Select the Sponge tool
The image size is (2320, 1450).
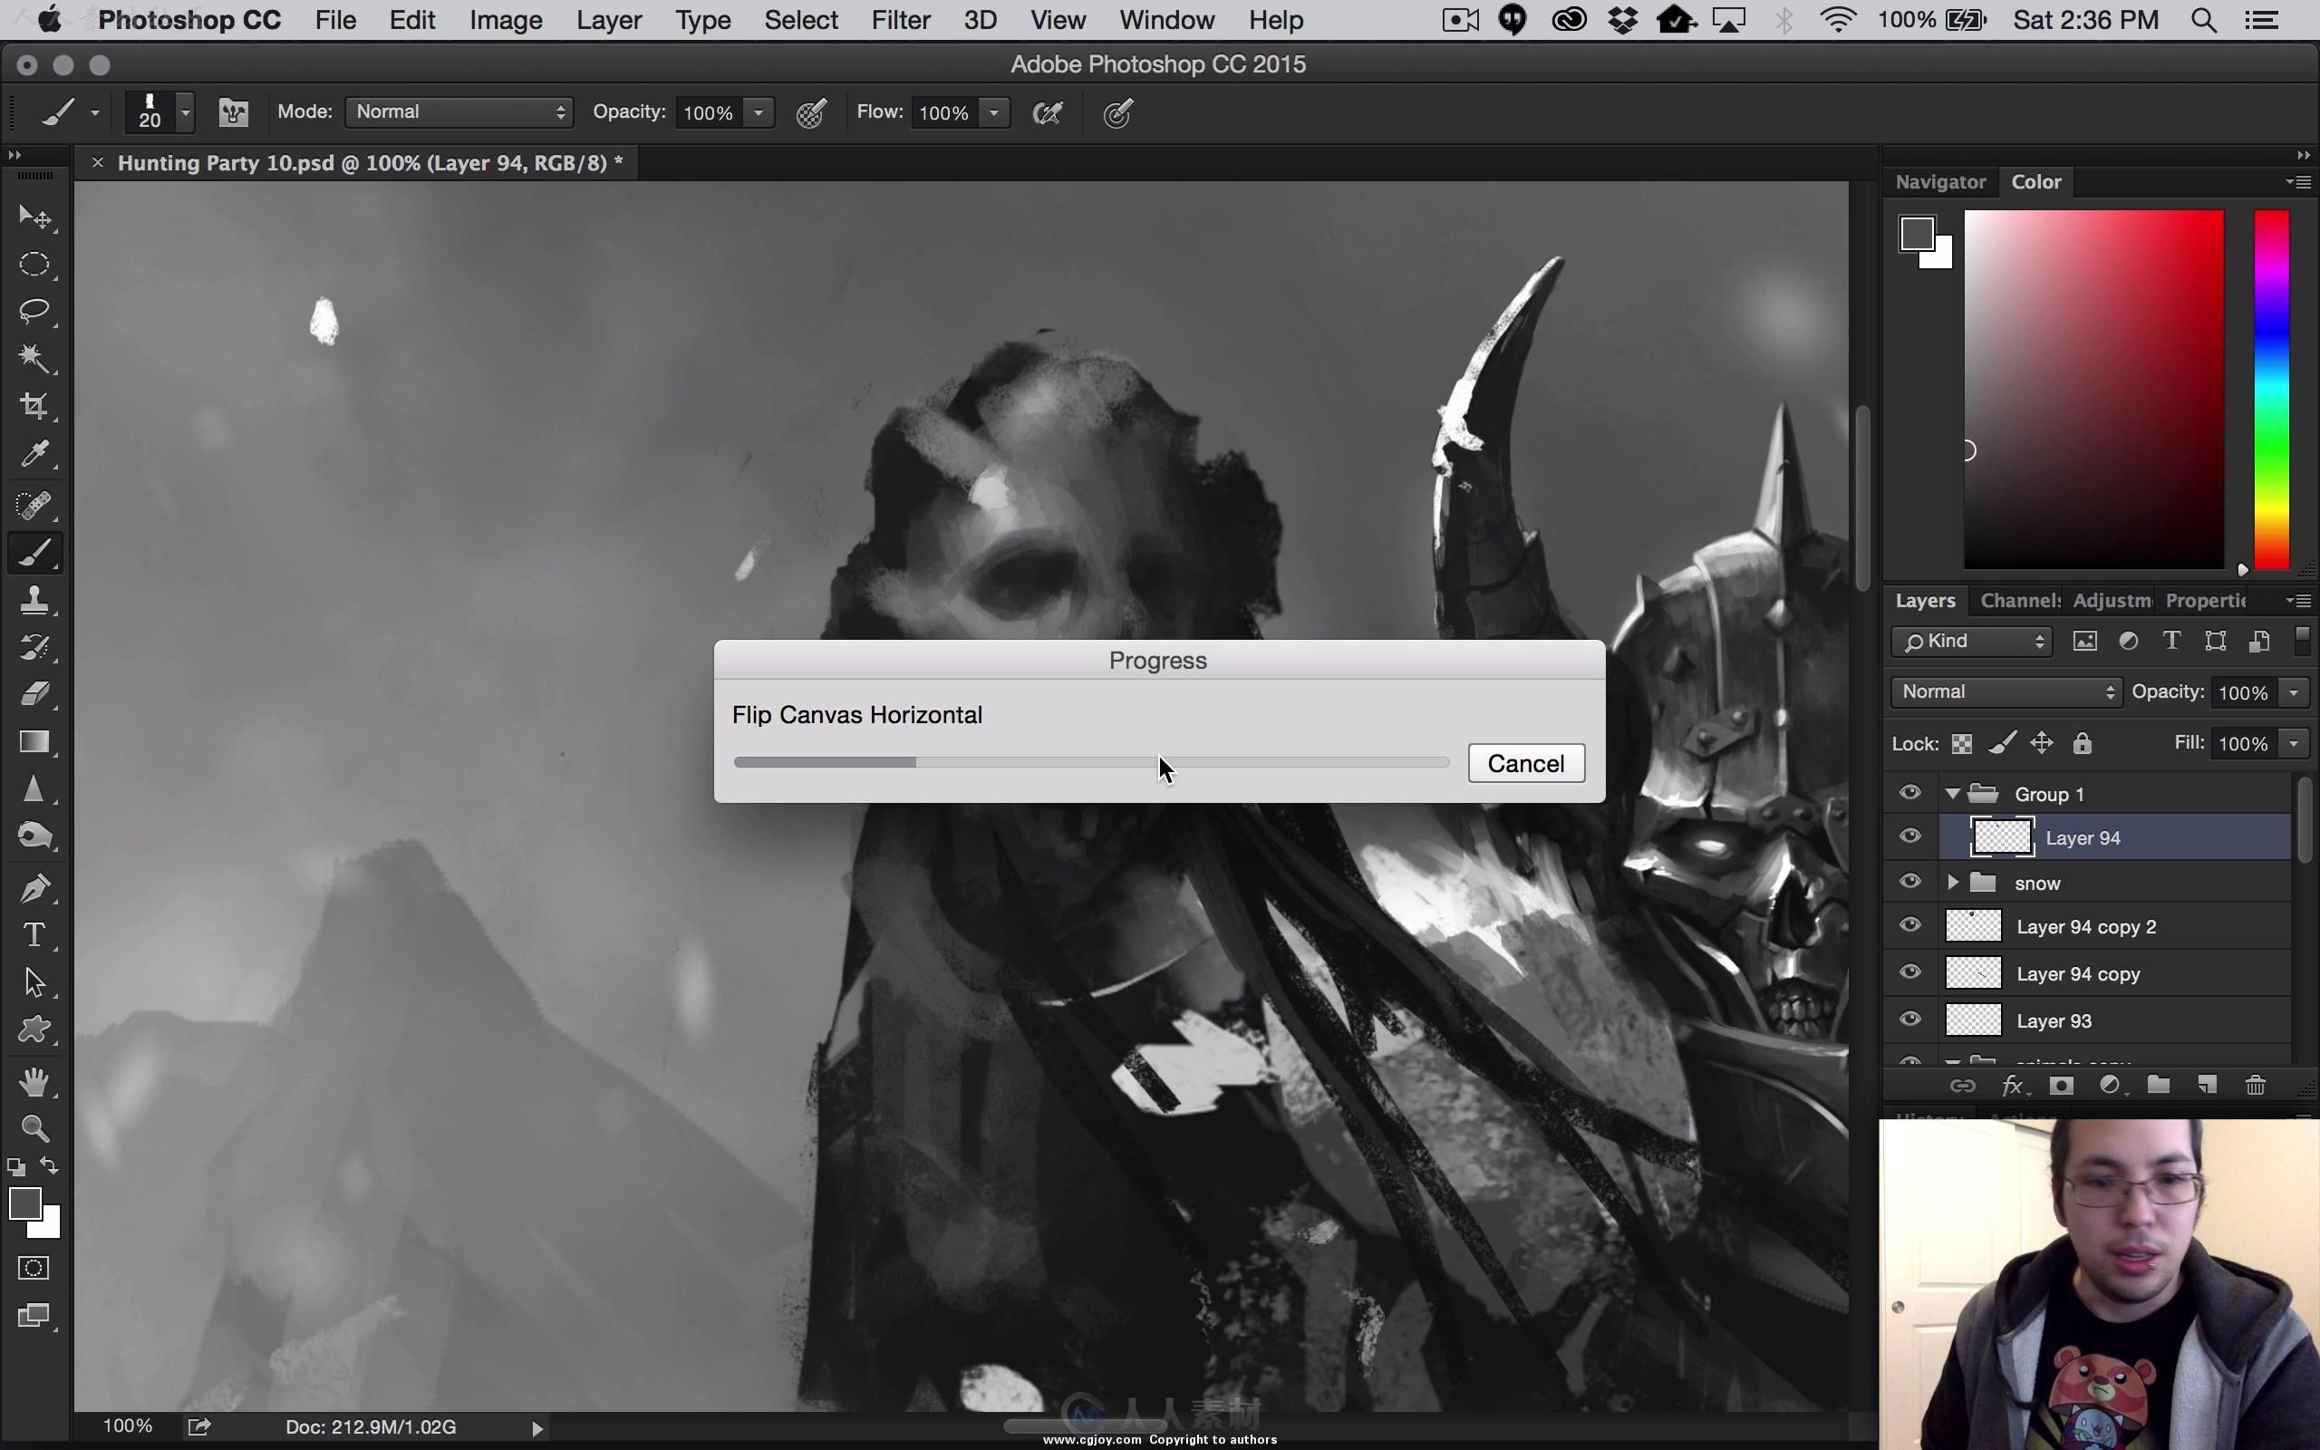pos(34,836)
